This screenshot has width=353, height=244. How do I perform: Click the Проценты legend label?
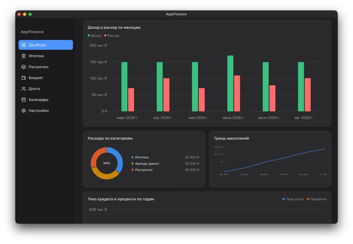(x=318, y=199)
